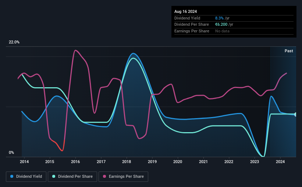Click the end-of-line data point marker
This screenshot has height=187, width=302.
pyautogui.click(x=296, y=114)
